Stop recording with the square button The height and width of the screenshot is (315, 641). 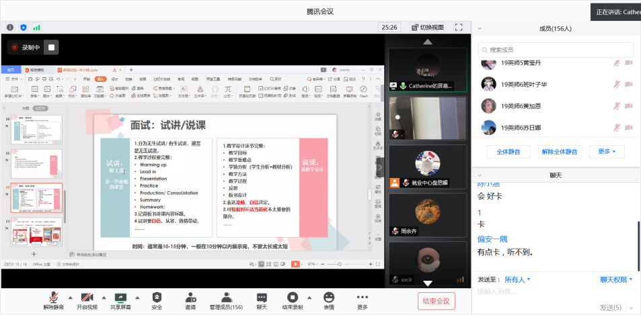pos(52,47)
